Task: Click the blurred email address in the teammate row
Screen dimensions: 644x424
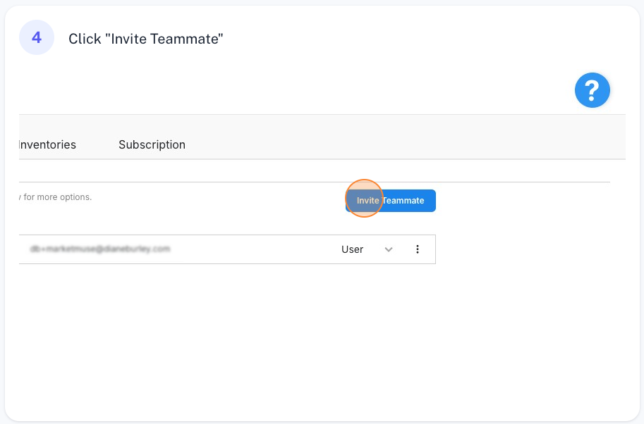Action: pyautogui.click(x=99, y=249)
